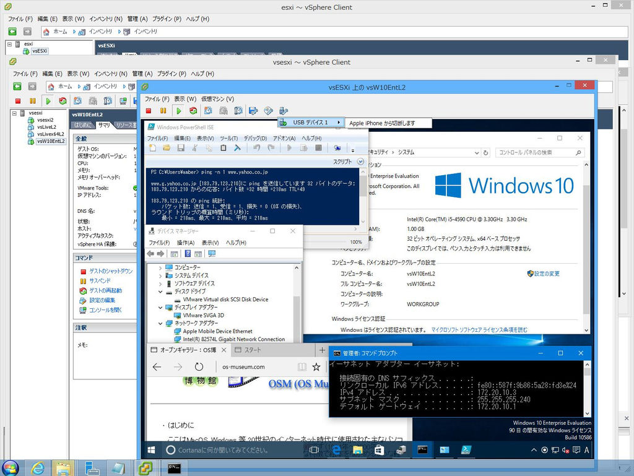Collapse the ネットワーク アダプター node
The width and height of the screenshot is (634, 476).
coord(160,323)
